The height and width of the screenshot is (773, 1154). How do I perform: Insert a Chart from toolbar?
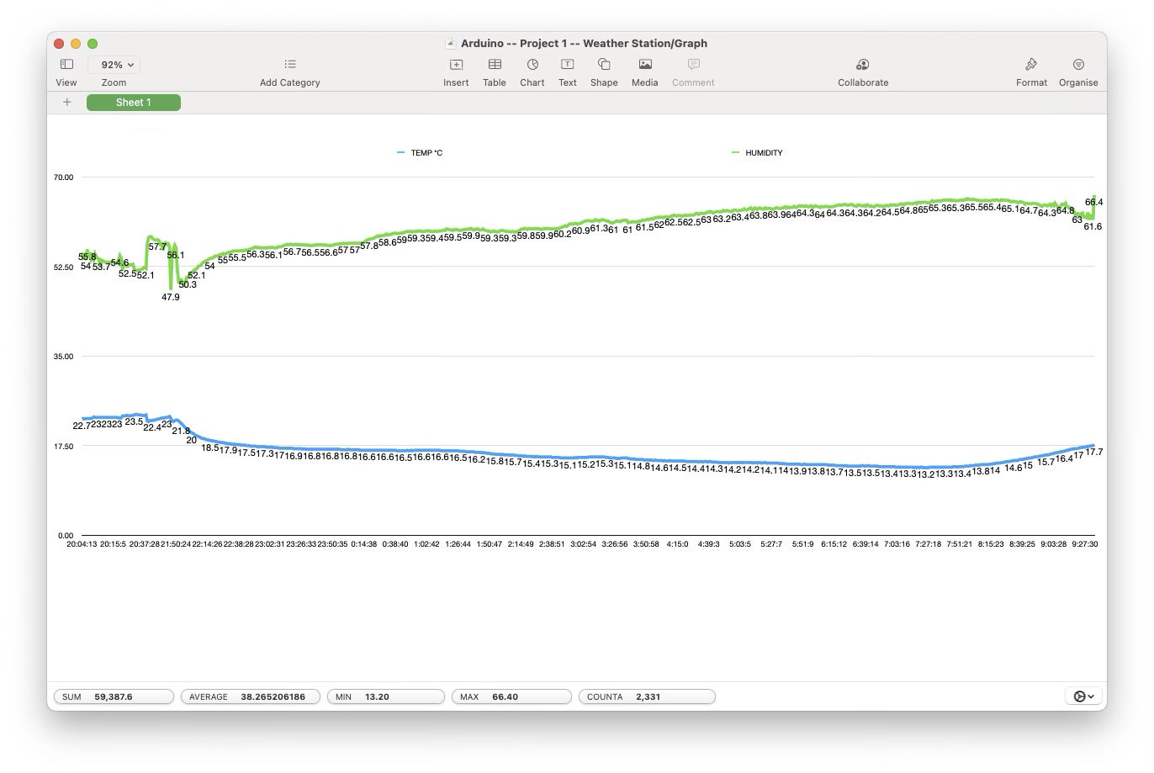(532, 65)
